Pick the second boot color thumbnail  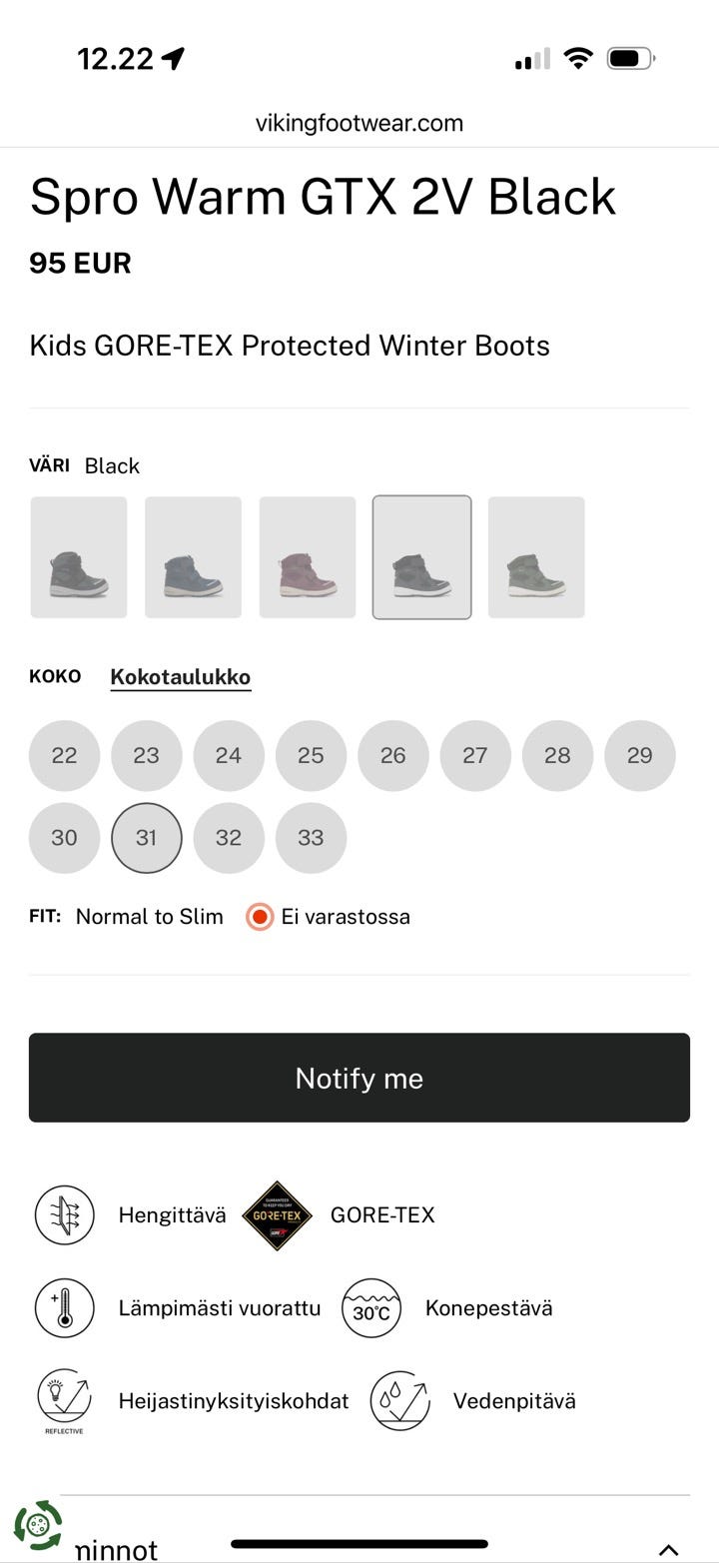coord(193,557)
